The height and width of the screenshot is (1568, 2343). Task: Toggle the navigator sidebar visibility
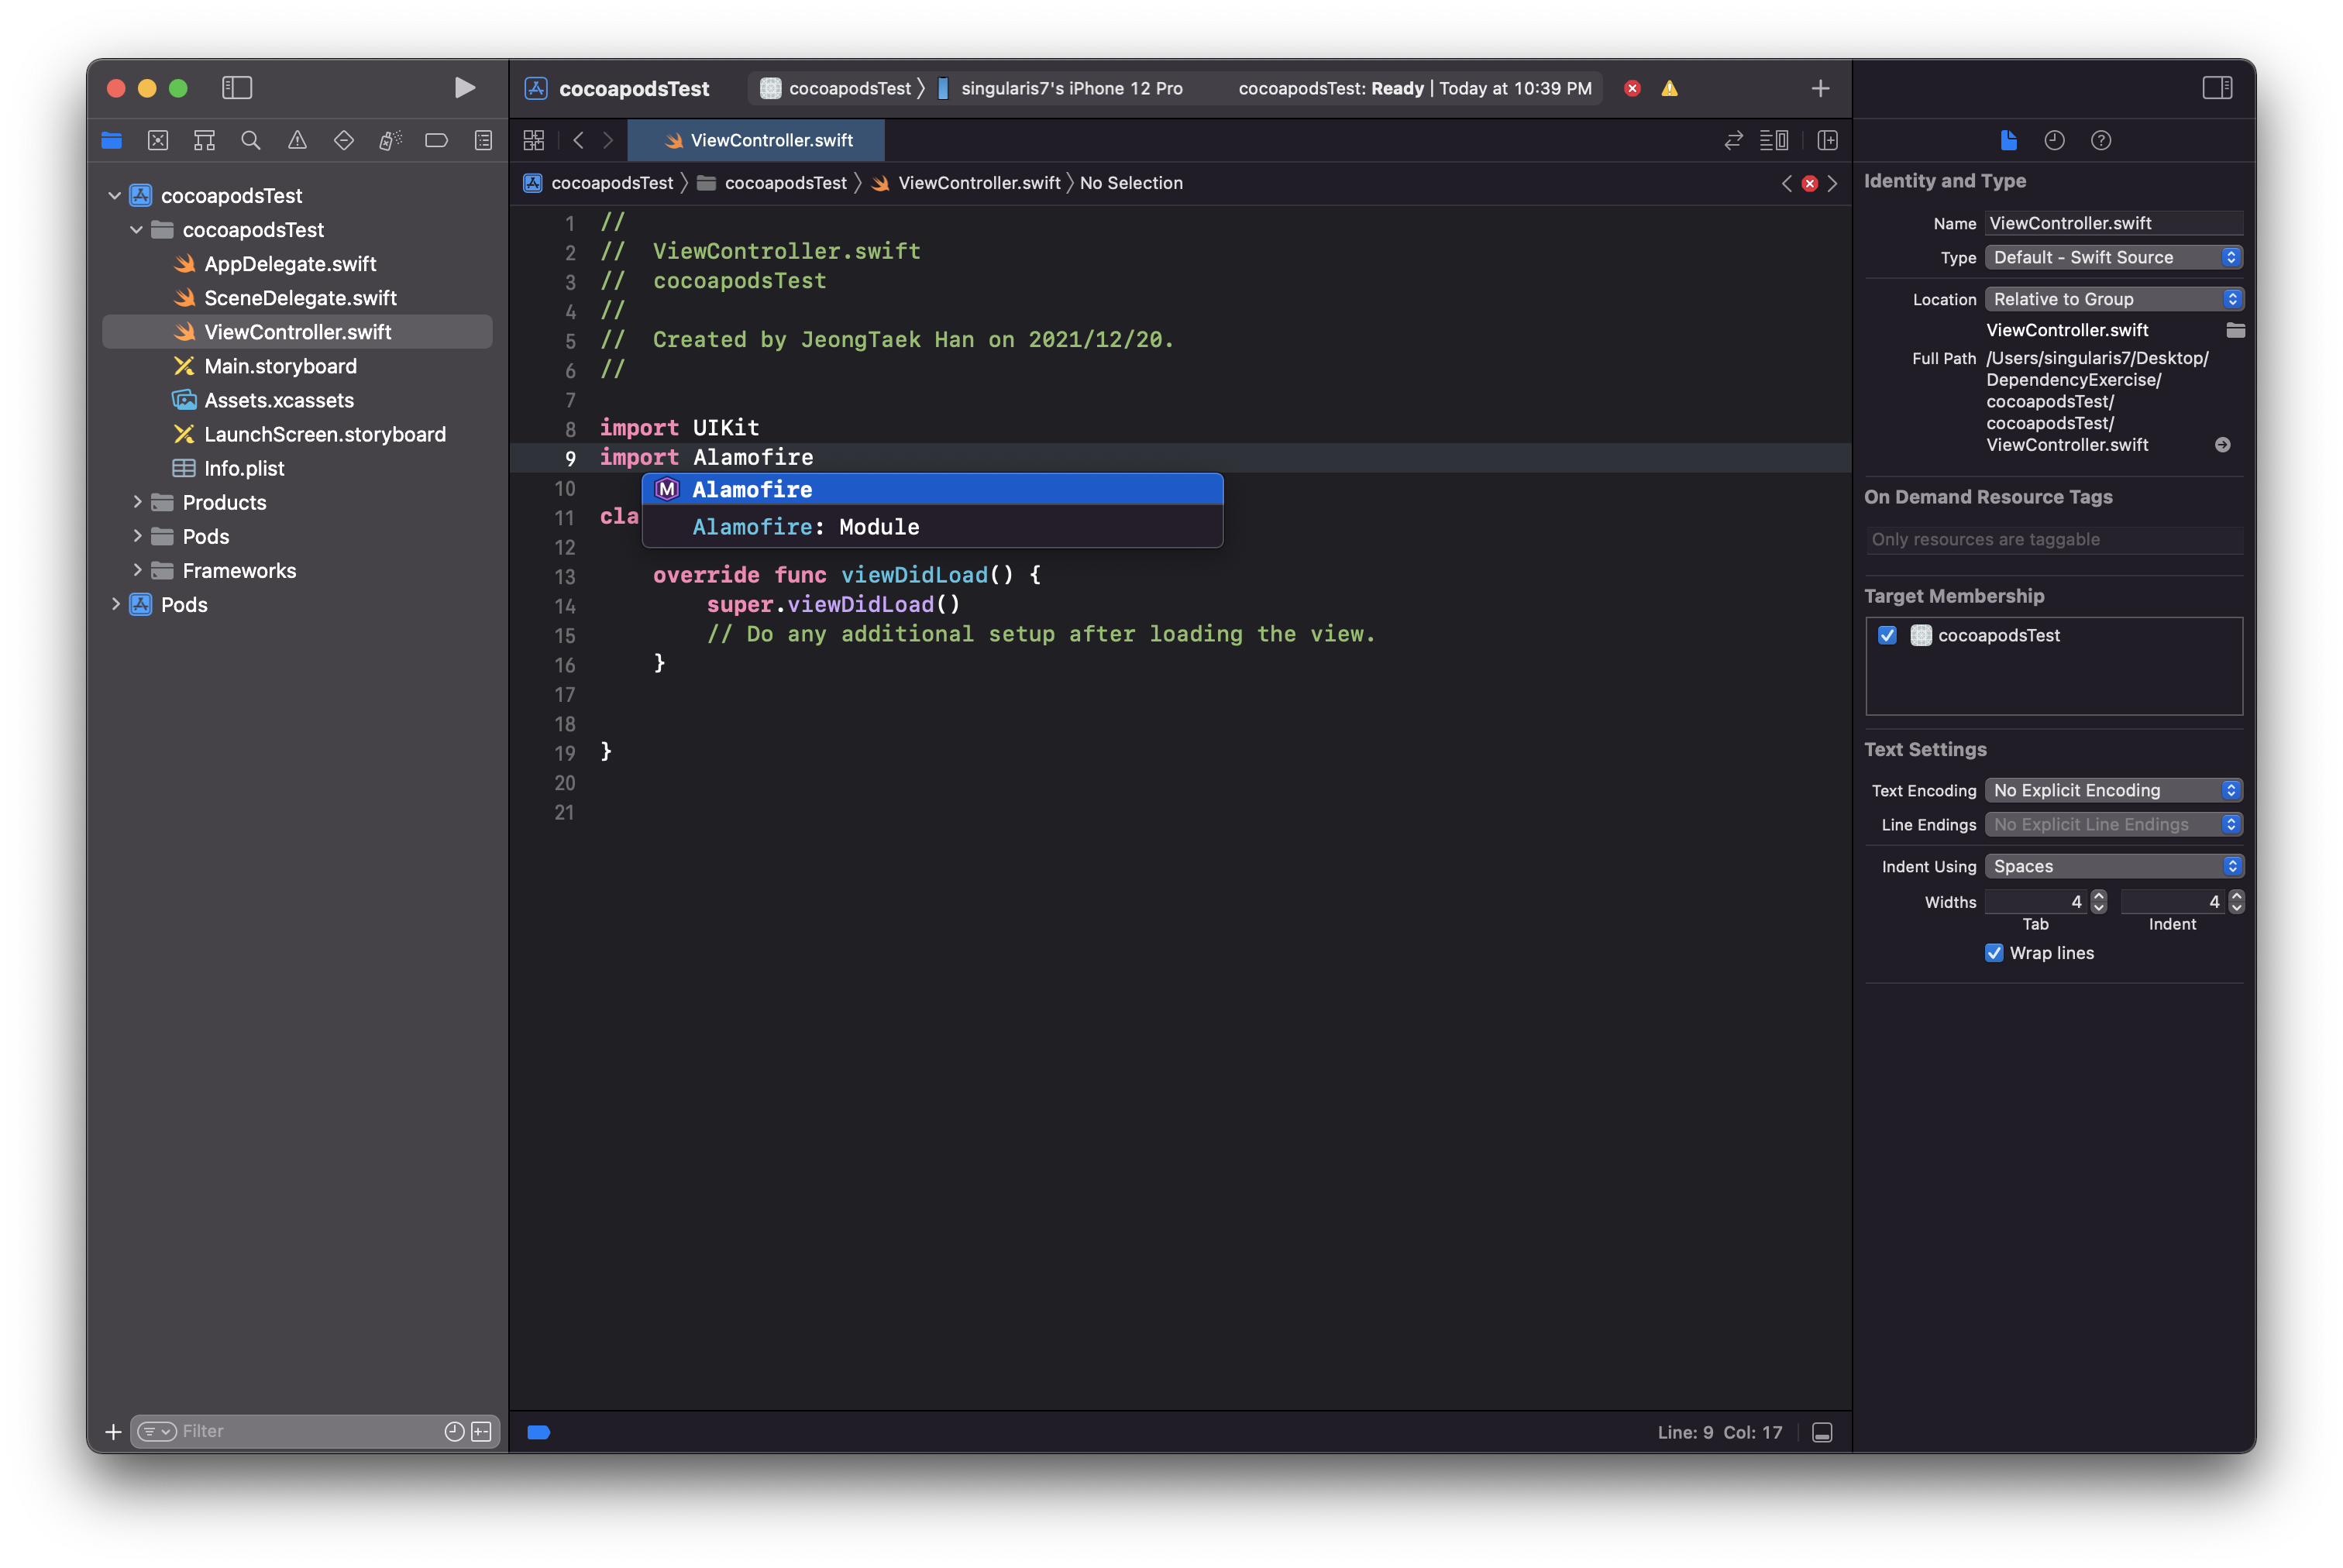click(237, 88)
